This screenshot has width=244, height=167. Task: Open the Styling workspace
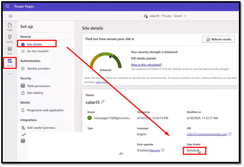(10, 39)
